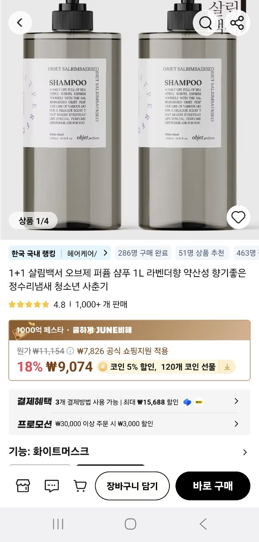Screen dimensions: 259x542
Task: Select the 51명 상품 추천 tag
Action: click(x=201, y=253)
